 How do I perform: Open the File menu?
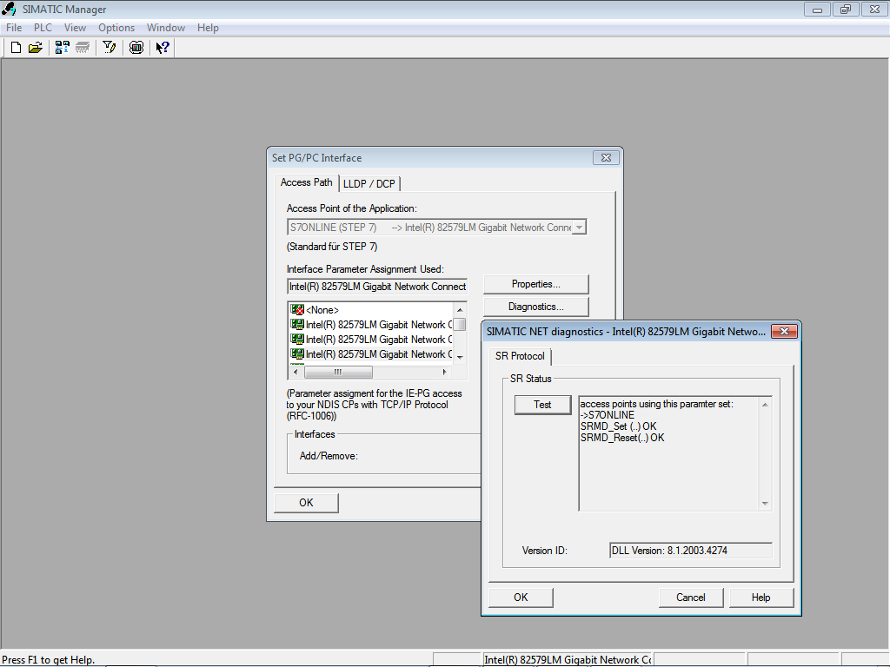pos(14,28)
